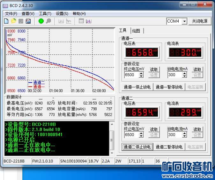Screen dimensions: 215x180
Task: Increase Channel 1 放电电流 with the up arrow
Action: tap(185, 73)
